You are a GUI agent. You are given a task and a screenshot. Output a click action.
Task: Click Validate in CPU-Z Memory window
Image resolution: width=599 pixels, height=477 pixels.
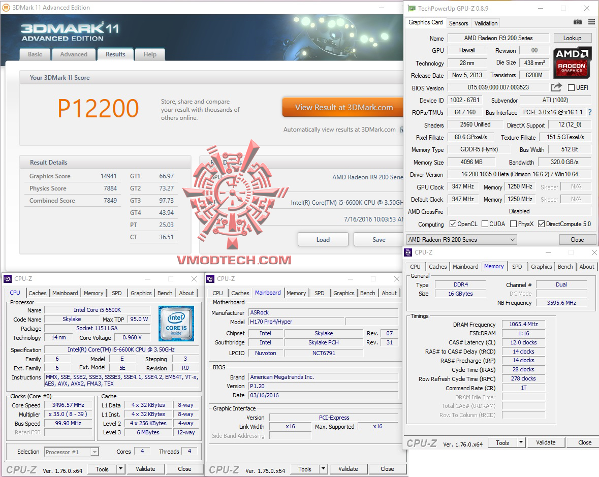[x=546, y=442]
